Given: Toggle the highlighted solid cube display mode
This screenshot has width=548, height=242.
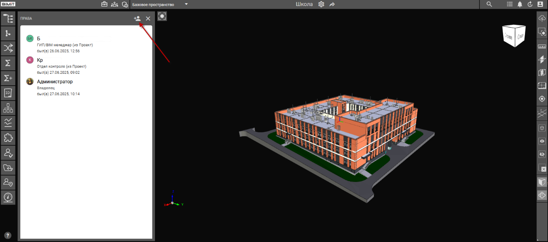Looking at the screenshot, I should (x=542, y=182).
